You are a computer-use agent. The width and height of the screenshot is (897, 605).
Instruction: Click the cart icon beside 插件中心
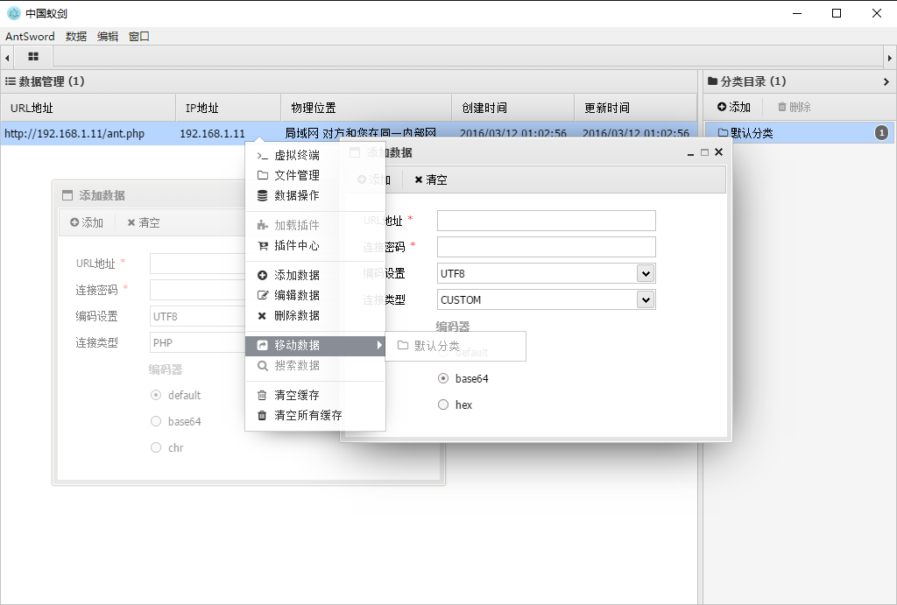tap(263, 246)
